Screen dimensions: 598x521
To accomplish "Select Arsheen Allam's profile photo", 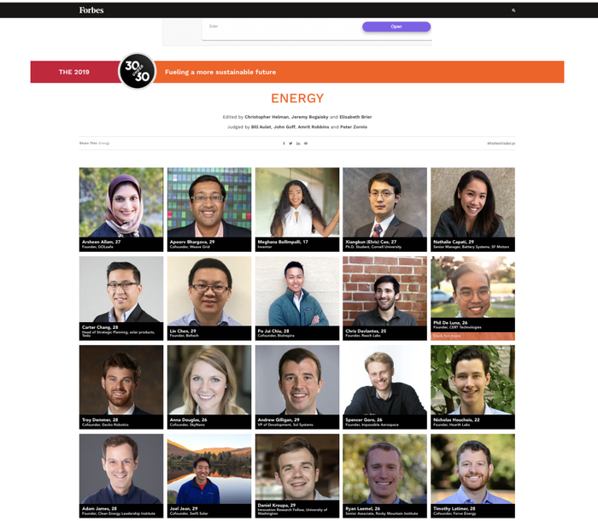I will (x=121, y=202).
